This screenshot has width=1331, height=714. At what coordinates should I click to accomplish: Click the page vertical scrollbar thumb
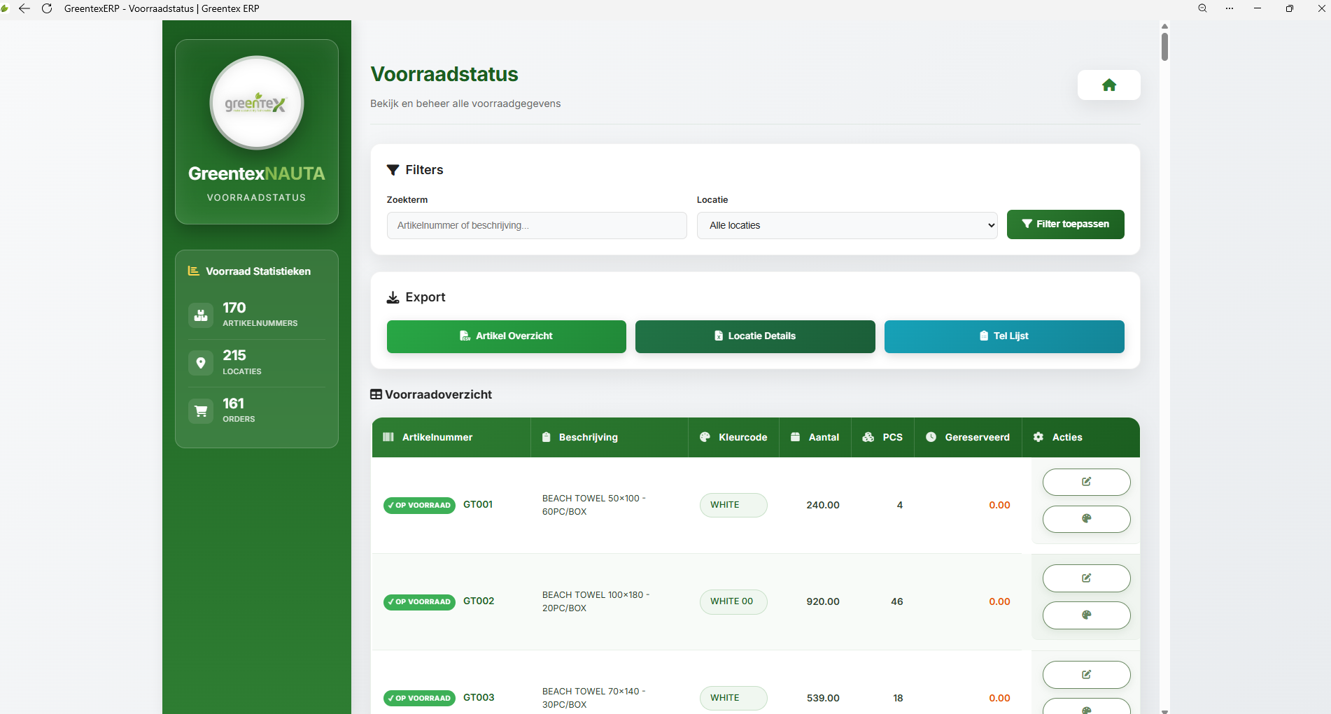coord(1164,47)
